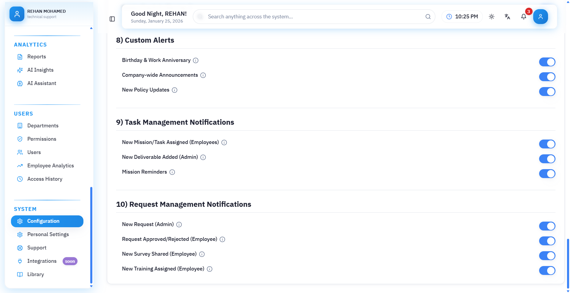Click the notification bell icon
This screenshot has height=293, width=570.
click(524, 17)
